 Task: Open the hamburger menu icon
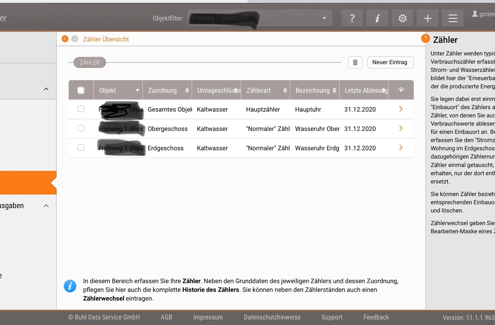pos(453,18)
